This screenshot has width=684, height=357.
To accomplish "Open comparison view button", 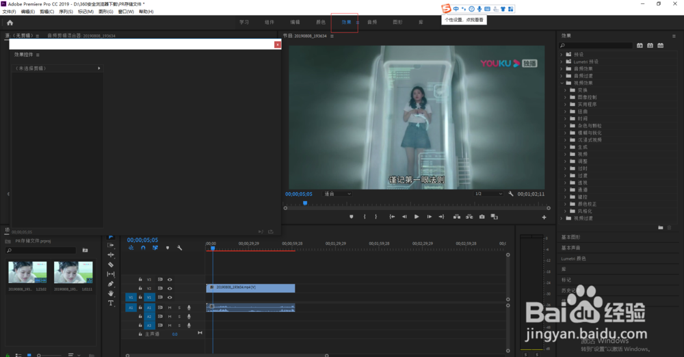I will click(495, 217).
